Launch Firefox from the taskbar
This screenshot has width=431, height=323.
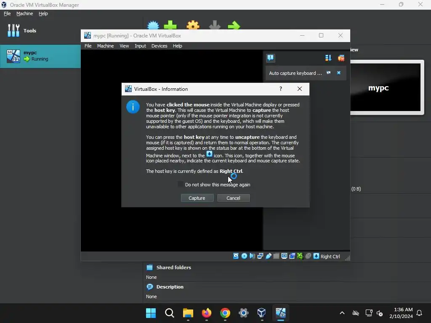coord(206,313)
